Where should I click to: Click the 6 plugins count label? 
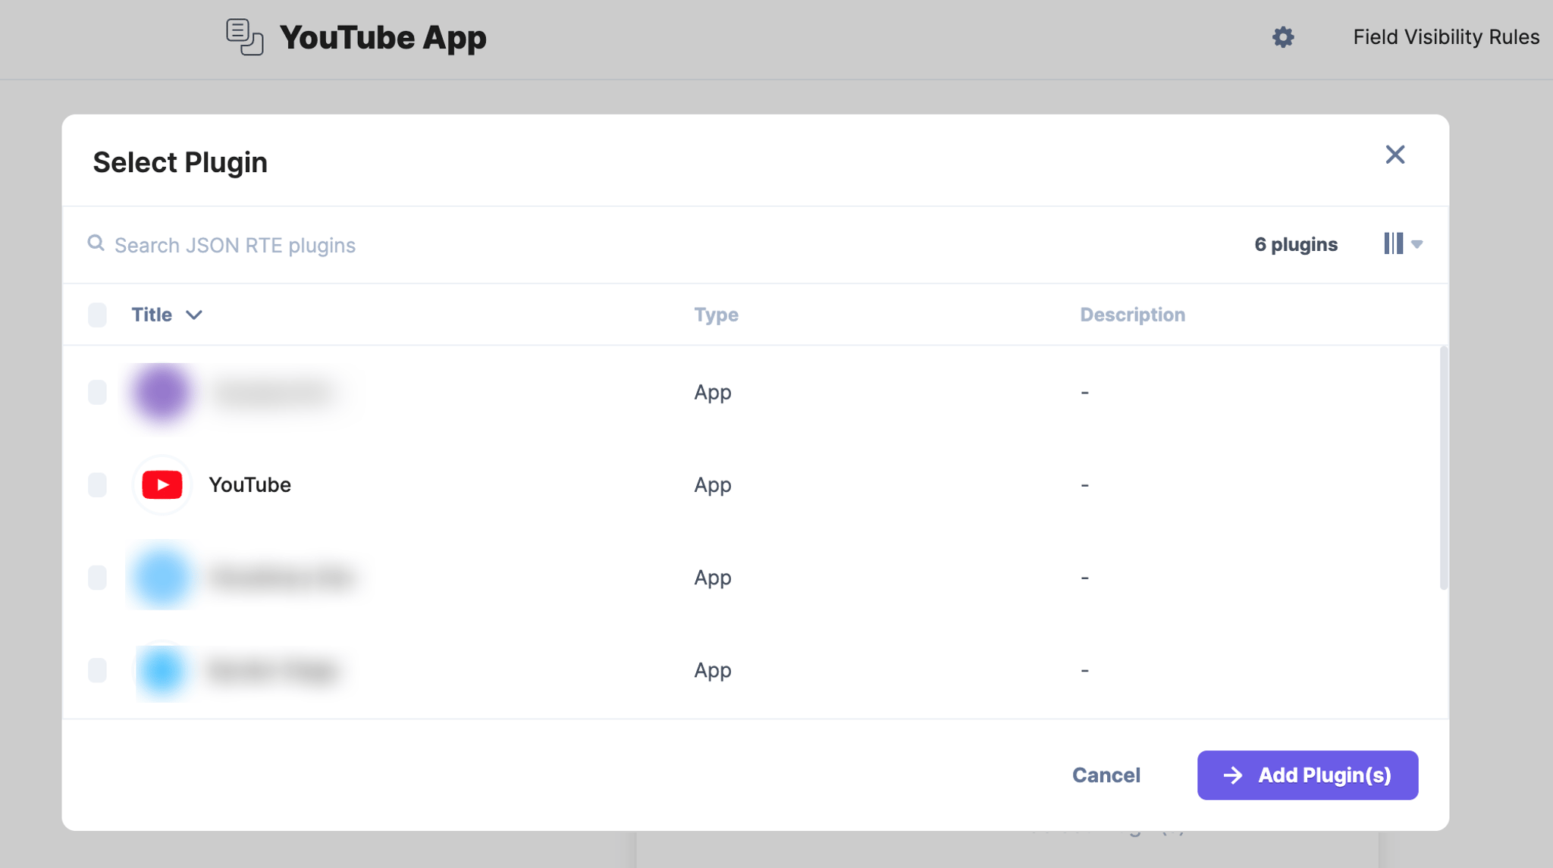coord(1295,244)
